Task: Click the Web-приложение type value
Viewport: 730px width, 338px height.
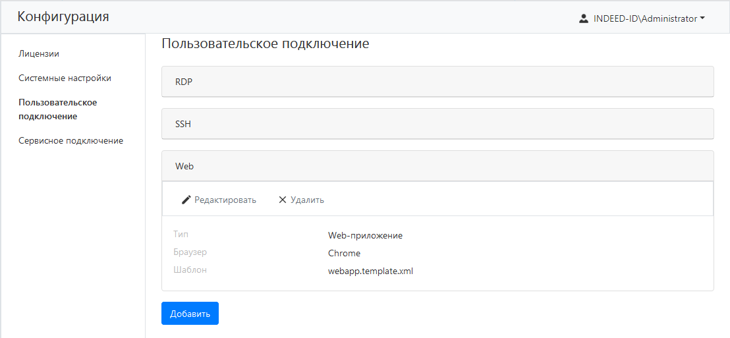Action: 365,235
